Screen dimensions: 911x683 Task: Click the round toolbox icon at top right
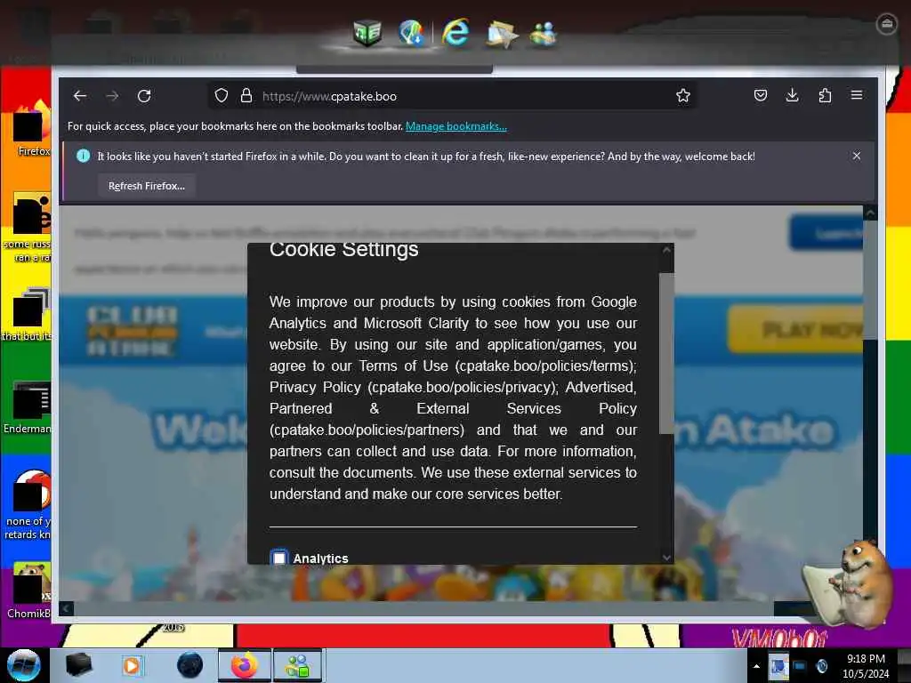886,24
